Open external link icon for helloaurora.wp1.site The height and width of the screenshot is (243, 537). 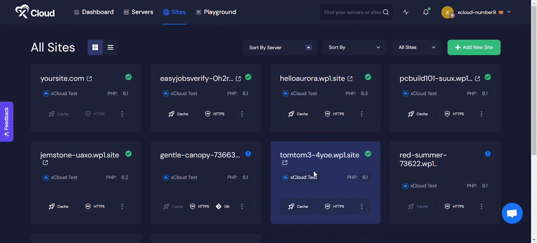350,79
